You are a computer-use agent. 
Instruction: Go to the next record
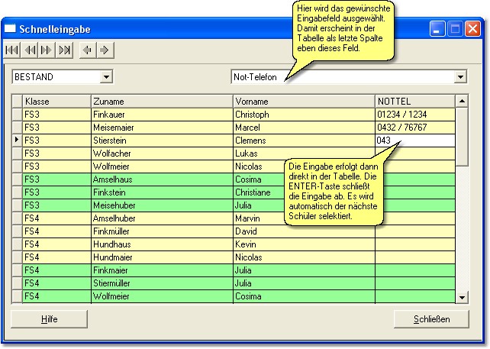(47, 50)
